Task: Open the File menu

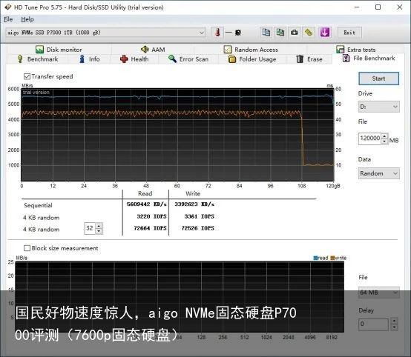Action: (8, 19)
